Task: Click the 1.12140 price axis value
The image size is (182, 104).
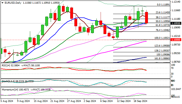Action: click(x=176, y=2)
